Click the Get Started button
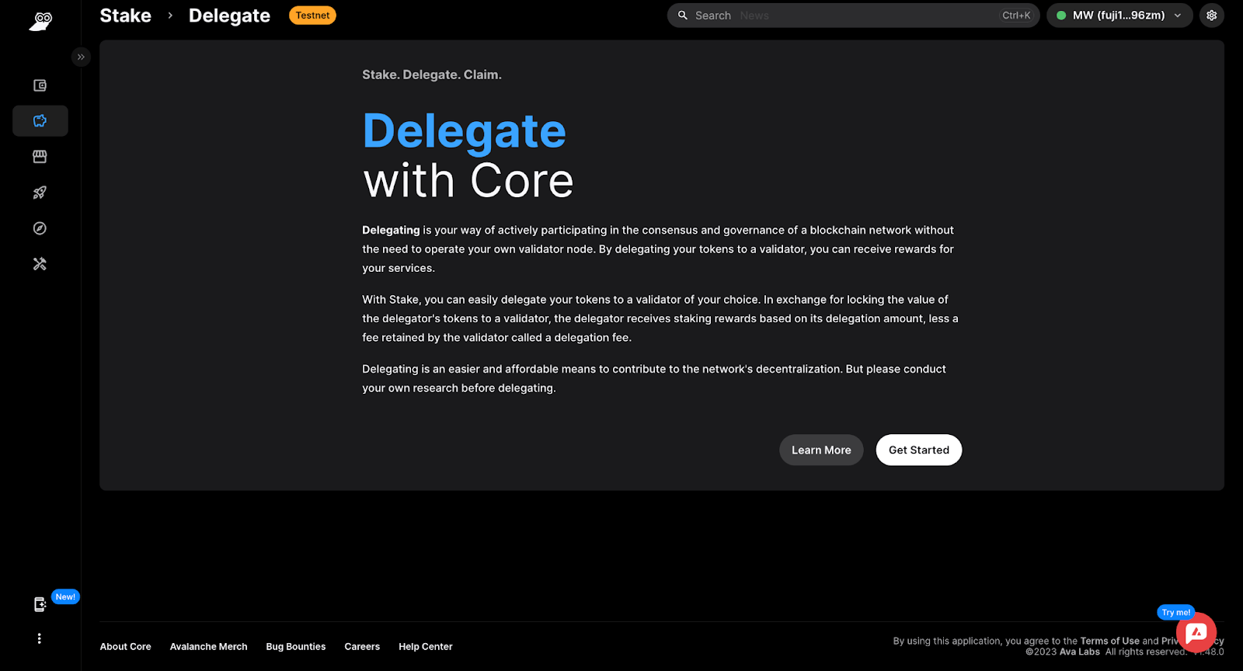Viewport: 1243px width, 671px height. click(919, 450)
